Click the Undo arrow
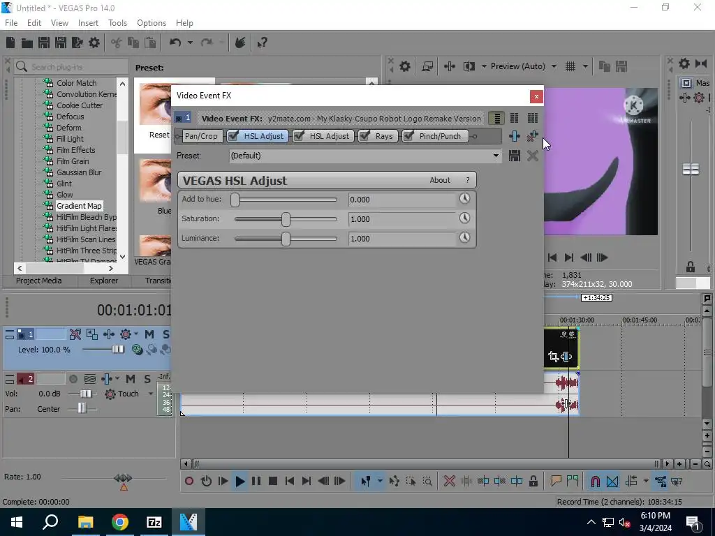Screen dimensions: 715x536 [x=175, y=43]
